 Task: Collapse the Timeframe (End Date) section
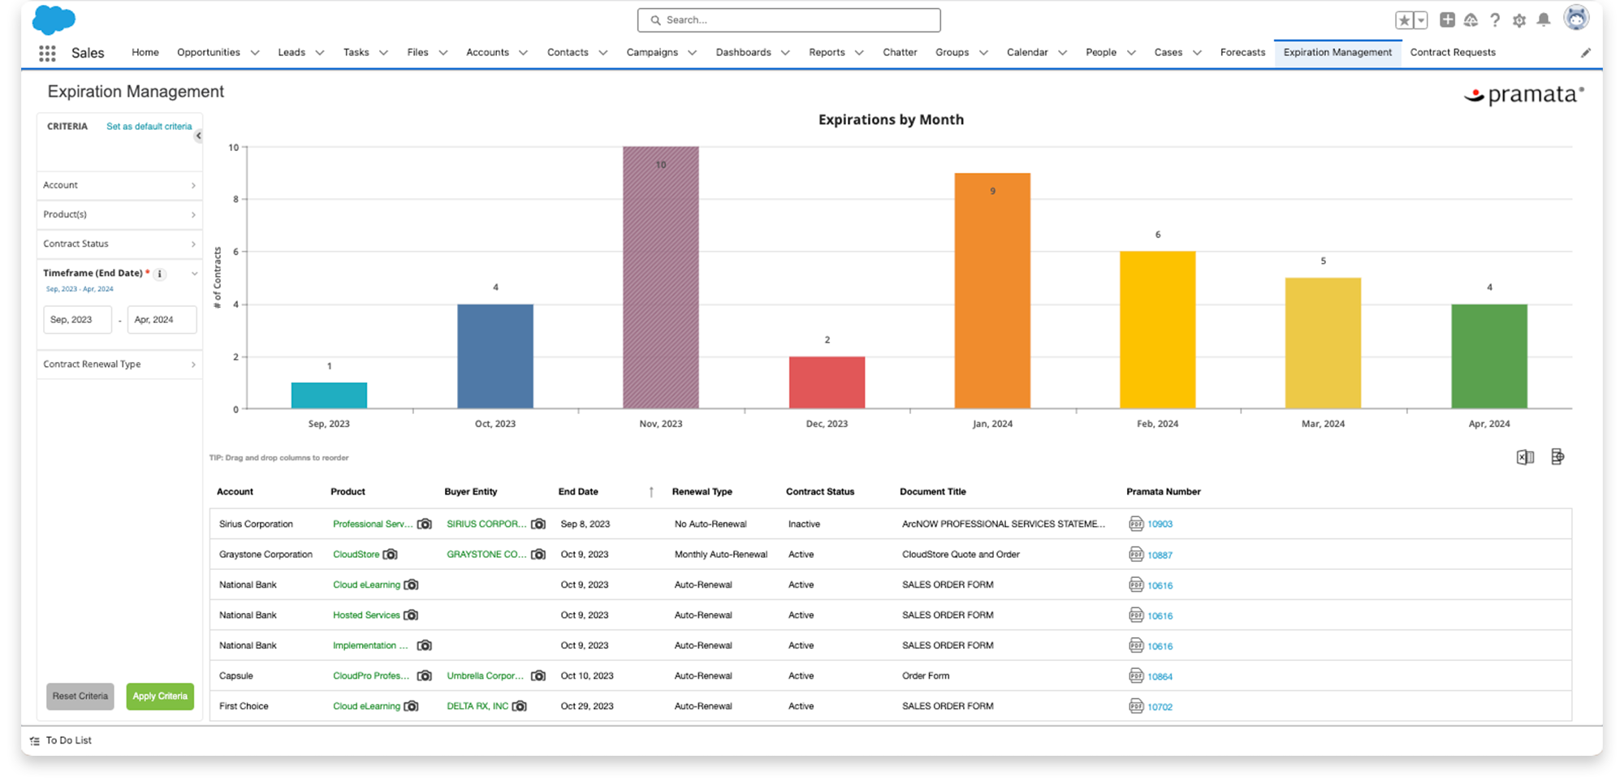(x=194, y=274)
